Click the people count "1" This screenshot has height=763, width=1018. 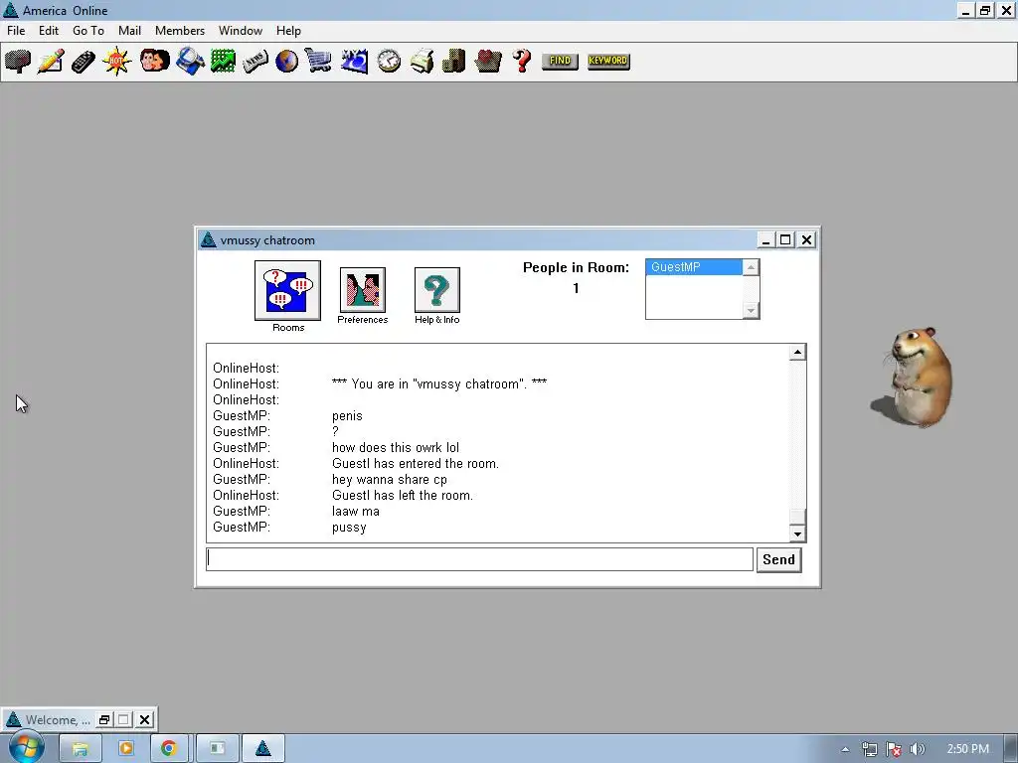576,288
